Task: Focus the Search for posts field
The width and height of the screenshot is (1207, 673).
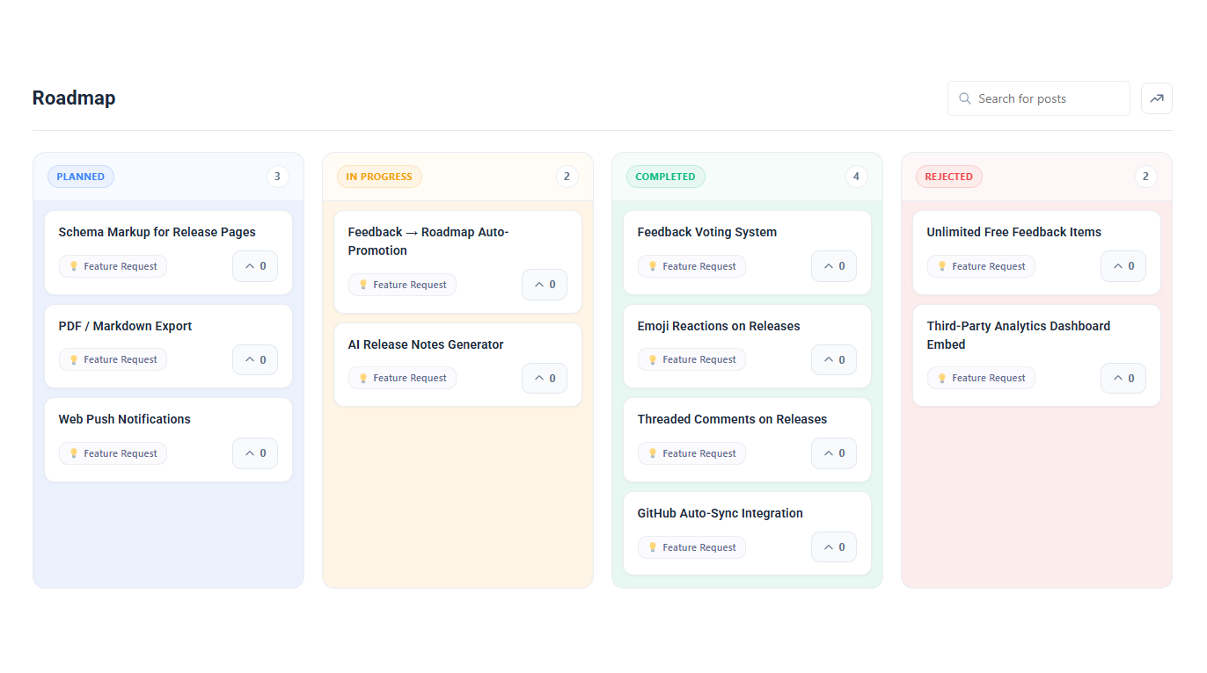Action: 1039,98
